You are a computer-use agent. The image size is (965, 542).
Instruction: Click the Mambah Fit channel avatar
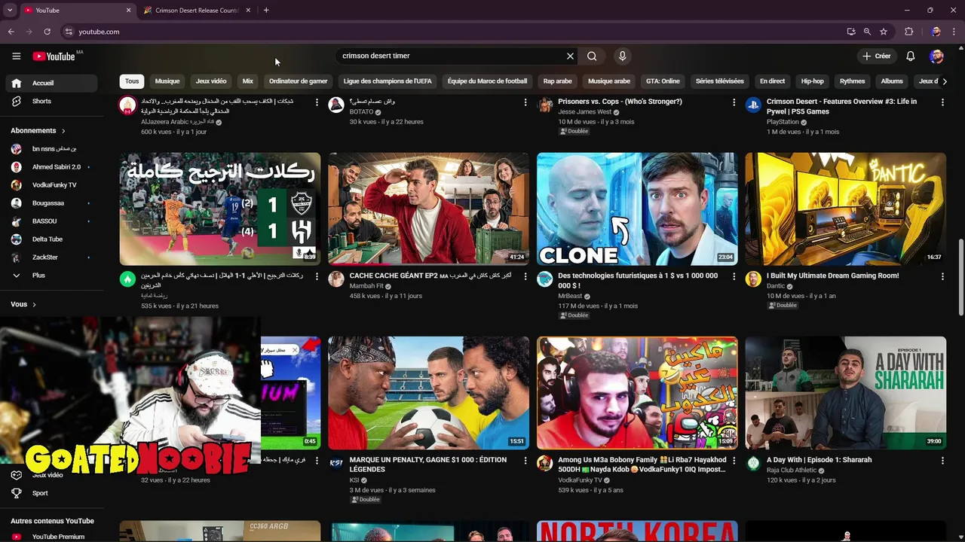[x=336, y=279]
